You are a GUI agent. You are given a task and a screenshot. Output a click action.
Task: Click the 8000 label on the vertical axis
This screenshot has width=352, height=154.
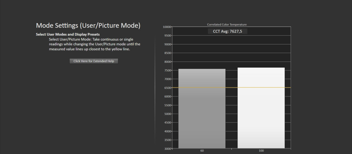point(167,62)
